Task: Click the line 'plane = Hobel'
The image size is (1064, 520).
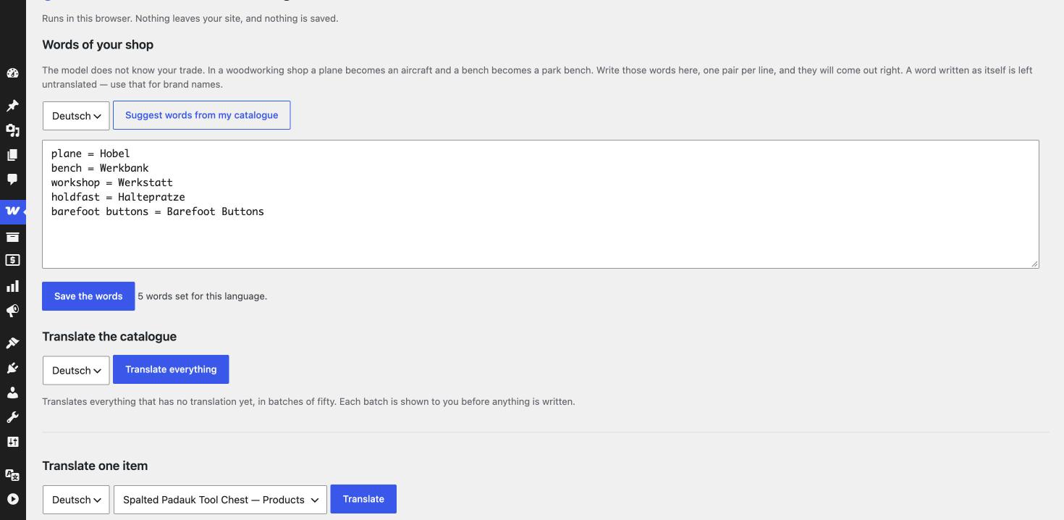Action: coord(90,154)
